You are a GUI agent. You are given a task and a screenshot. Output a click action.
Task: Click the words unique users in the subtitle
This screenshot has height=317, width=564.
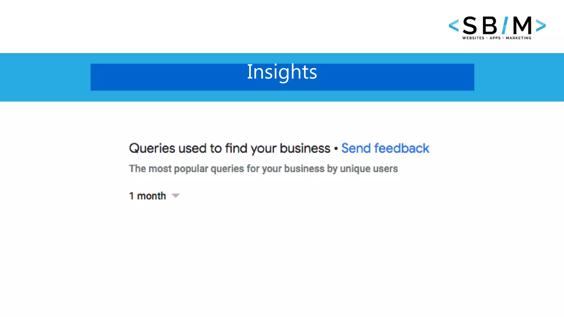(369, 168)
